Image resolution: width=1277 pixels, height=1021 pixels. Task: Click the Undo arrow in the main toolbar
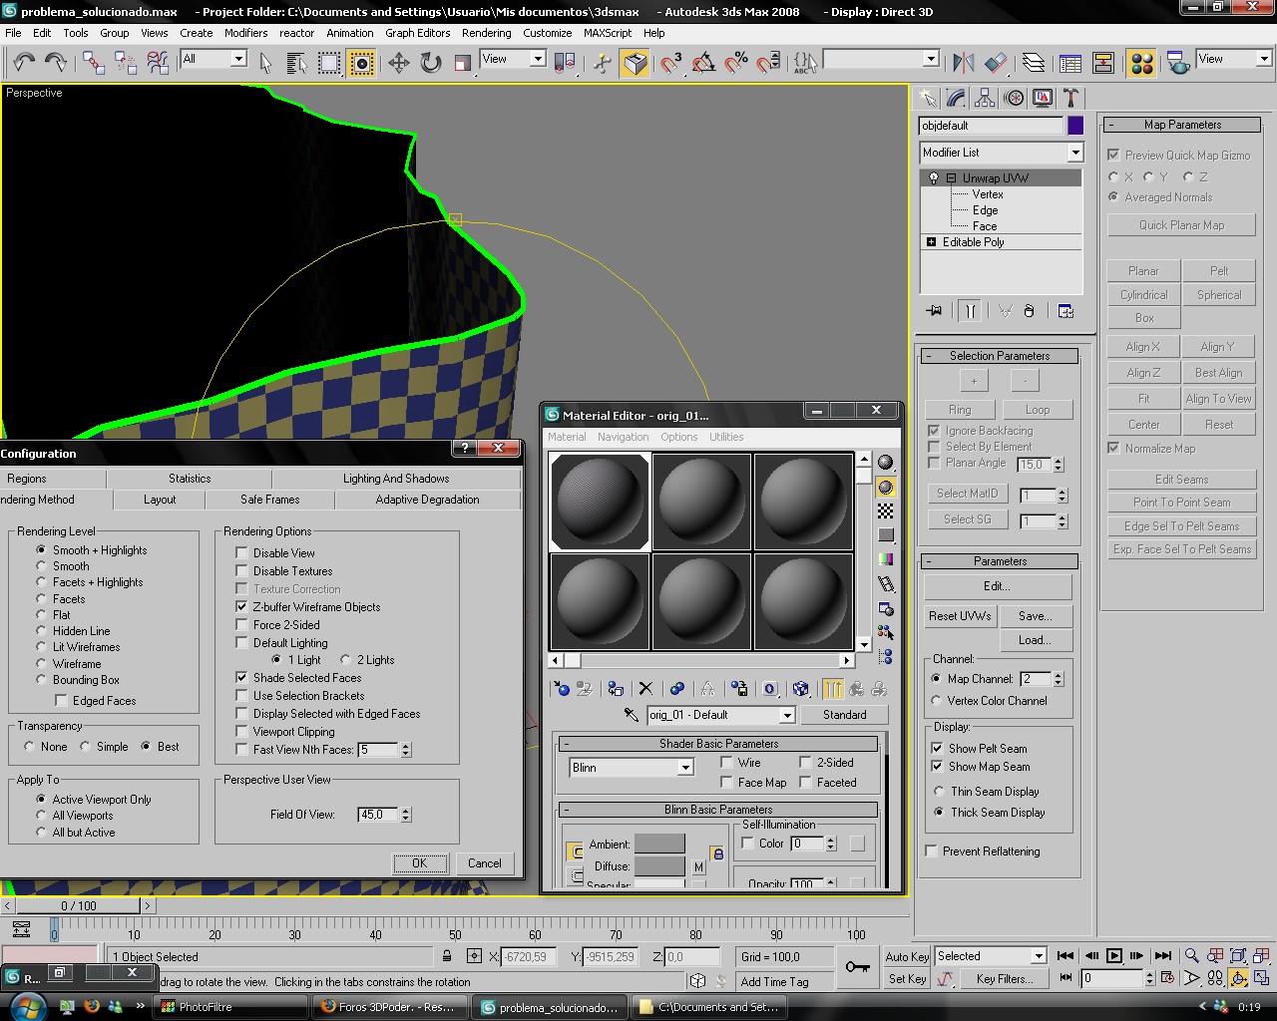point(24,63)
